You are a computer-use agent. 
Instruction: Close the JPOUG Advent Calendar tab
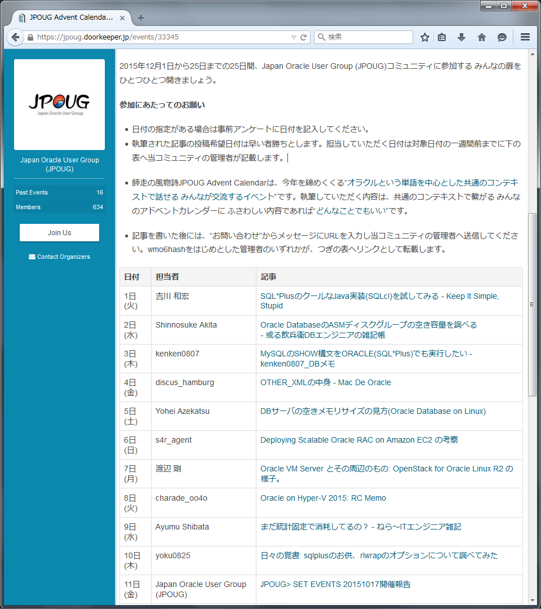(122, 18)
